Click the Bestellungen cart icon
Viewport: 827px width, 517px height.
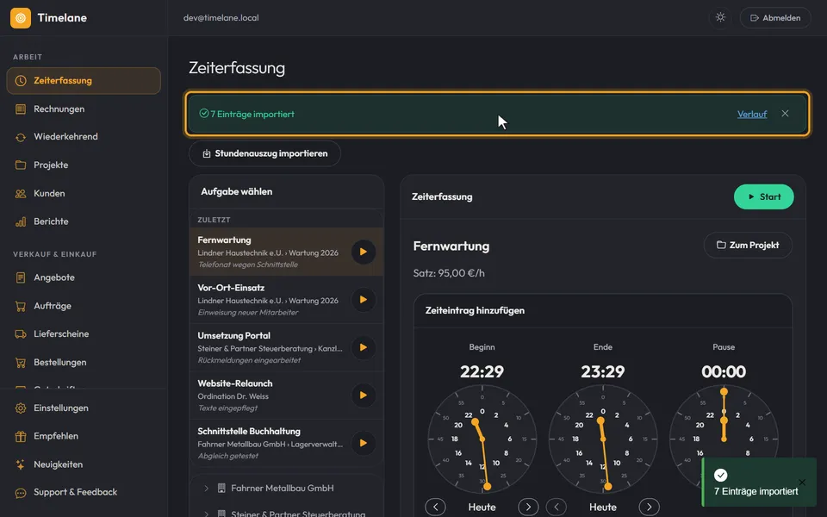21,363
